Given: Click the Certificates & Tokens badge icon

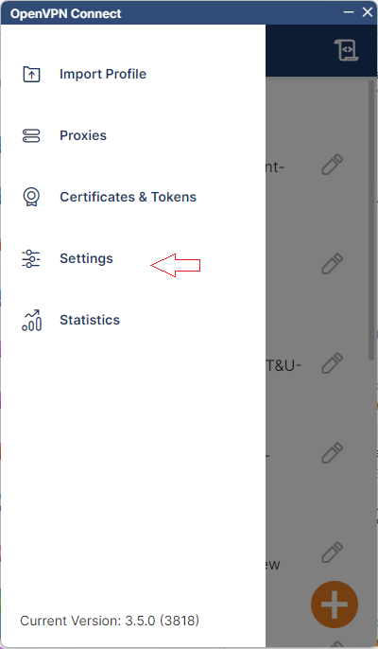Looking at the screenshot, I should (31, 197).
